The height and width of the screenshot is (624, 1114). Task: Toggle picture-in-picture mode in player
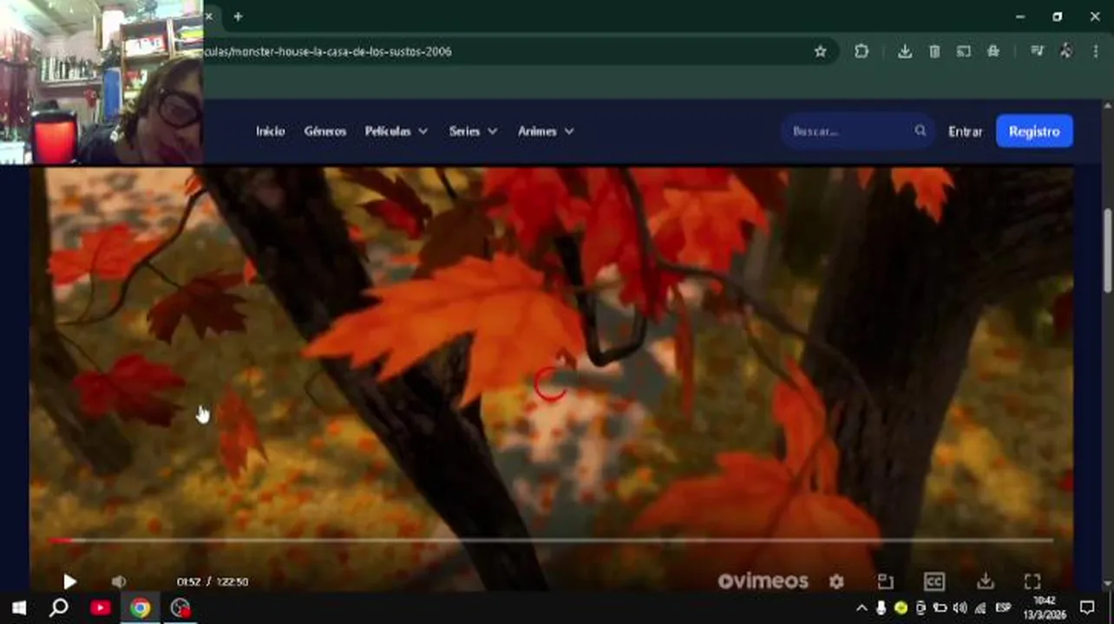(x=885, y=582)
